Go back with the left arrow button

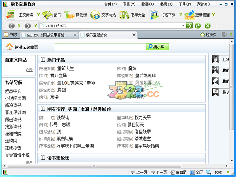click(x=11, y=26)
